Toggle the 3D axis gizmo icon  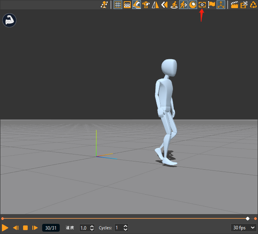[x=221, y=5]
